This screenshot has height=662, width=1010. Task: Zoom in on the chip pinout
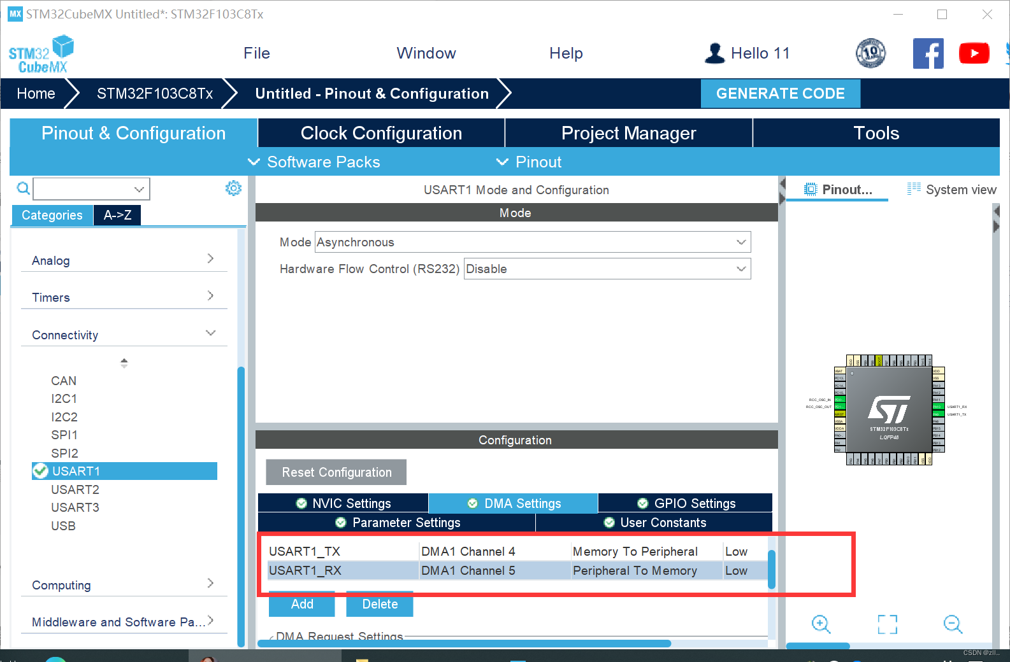tap(821, 624)
